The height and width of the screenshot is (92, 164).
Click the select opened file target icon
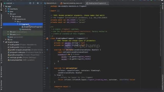tap(30, 3)
